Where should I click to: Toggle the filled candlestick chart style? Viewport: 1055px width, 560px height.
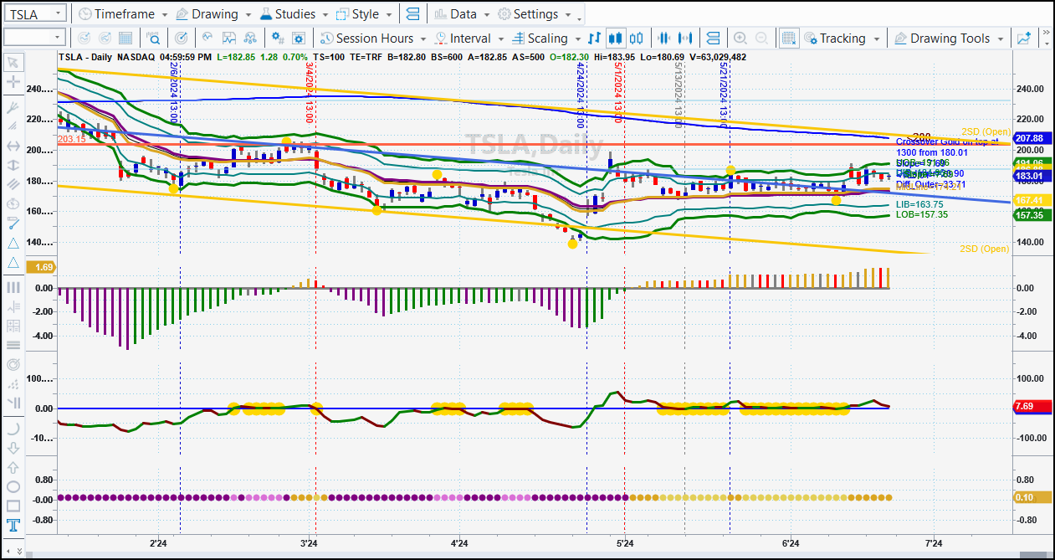[x=616, y=39]
